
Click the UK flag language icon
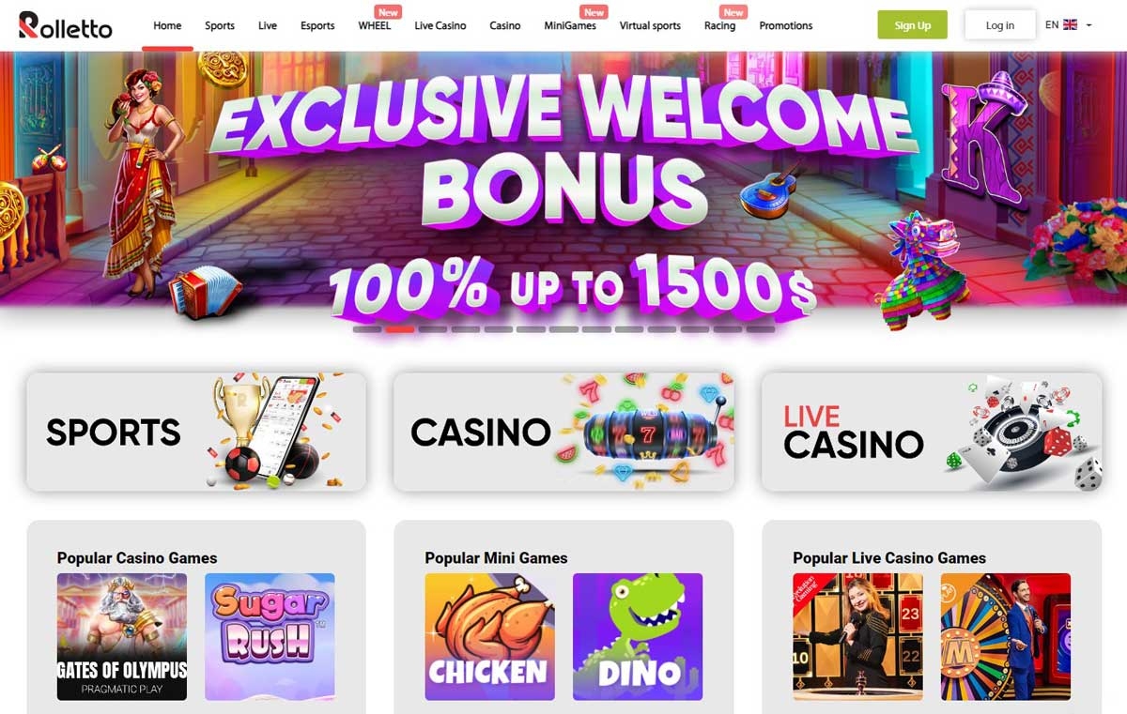pos(1071,25)
